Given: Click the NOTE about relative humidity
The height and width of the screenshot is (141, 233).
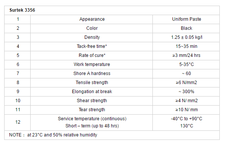Looking at the screenshot, I should [x=53, y=135].
